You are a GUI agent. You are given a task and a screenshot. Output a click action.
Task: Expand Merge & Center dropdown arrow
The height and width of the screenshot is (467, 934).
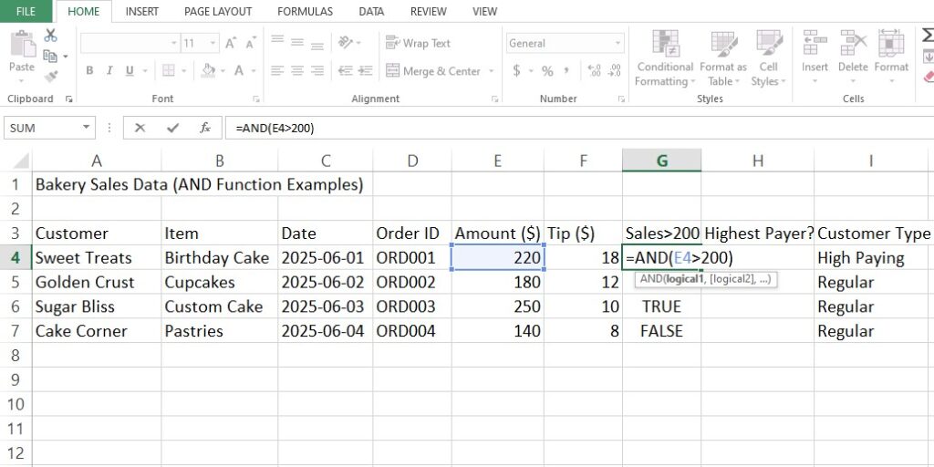coord(492,71)
